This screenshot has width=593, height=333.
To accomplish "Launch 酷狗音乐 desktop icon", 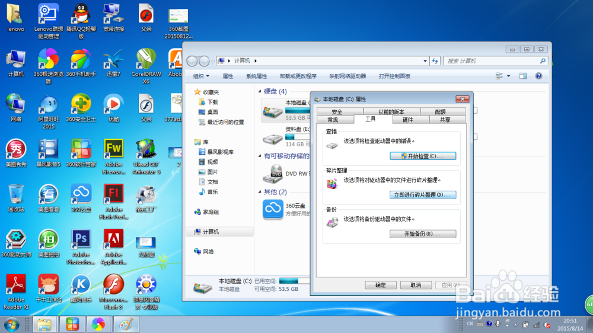I will (81, 289).
